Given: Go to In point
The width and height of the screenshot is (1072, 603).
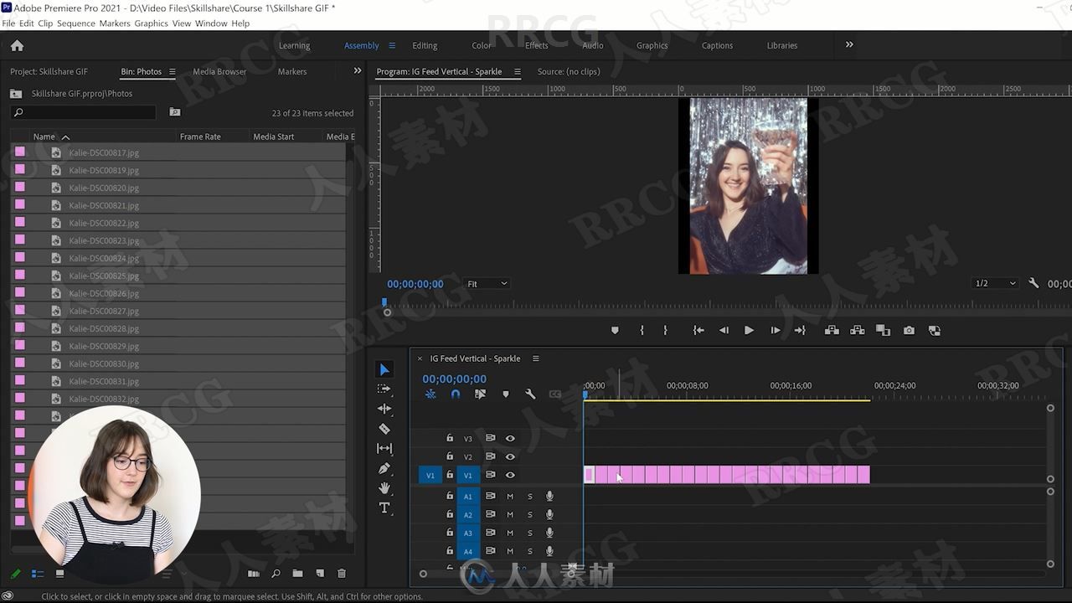Looking at the screenshot, I should click(x=698, y=330).
